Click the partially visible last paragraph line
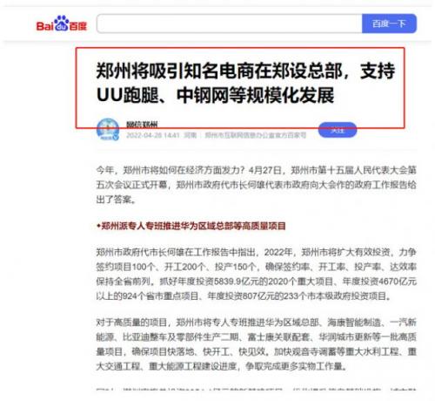Screen dimensions: 435x401 (257, 389)
